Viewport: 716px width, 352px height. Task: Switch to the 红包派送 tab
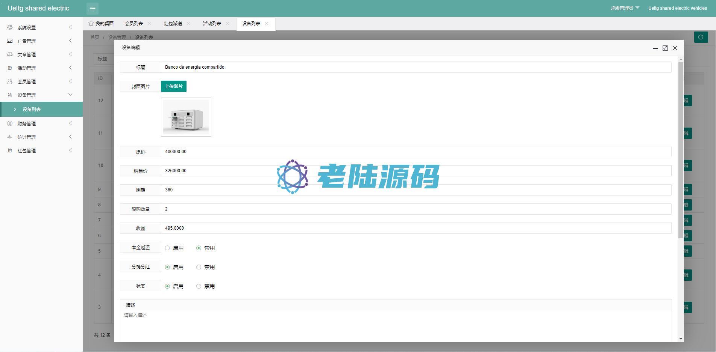click(173, 24)
